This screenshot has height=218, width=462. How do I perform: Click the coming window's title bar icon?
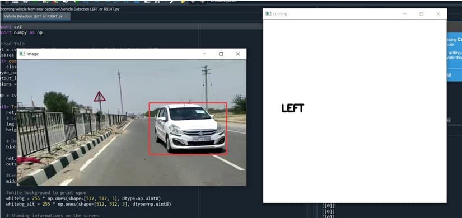(x=268, y=14)
